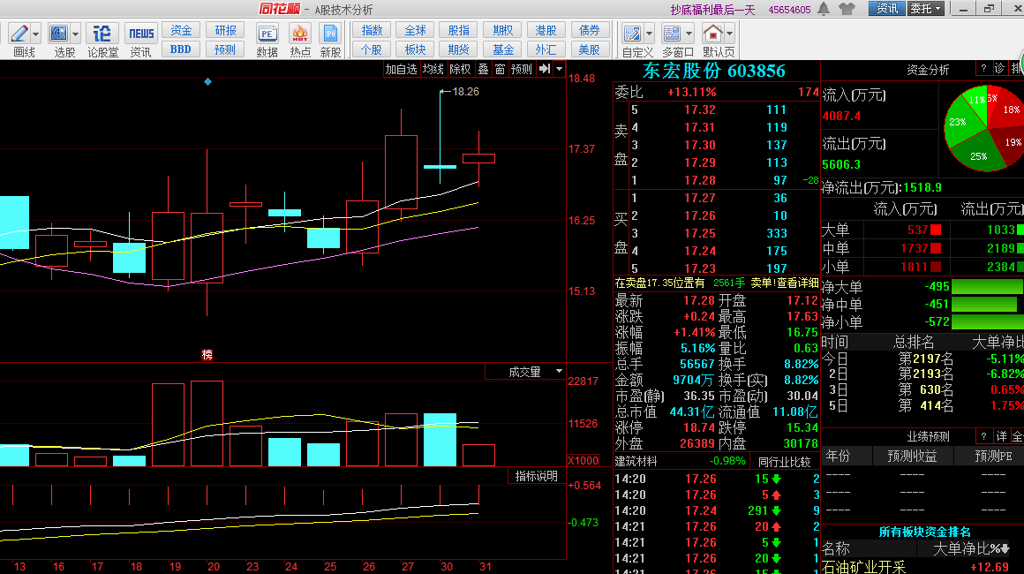
Task: Open the 论股堂 forum icon
Action: pos(102,34)
